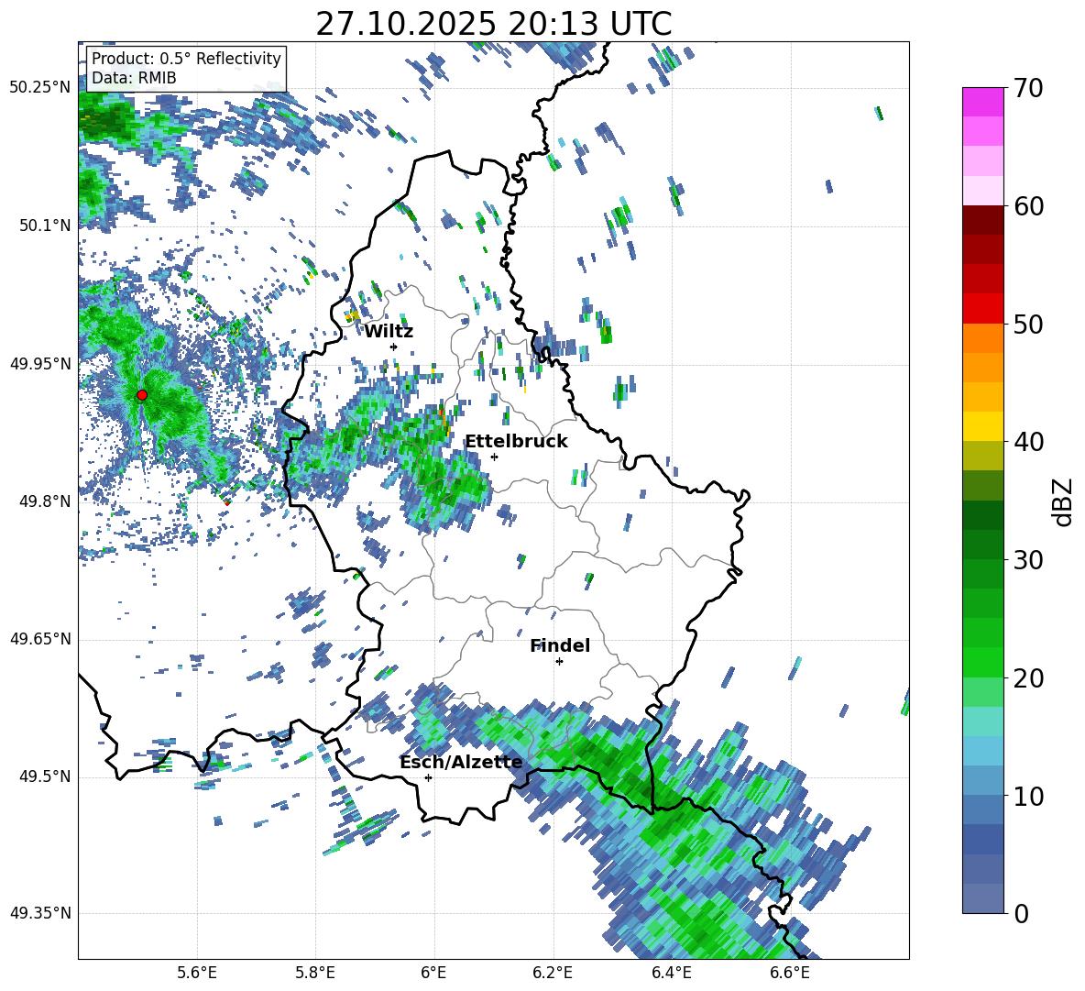Click the bright green 20 dBZ colorbar segment

click(x=982, y=662)
